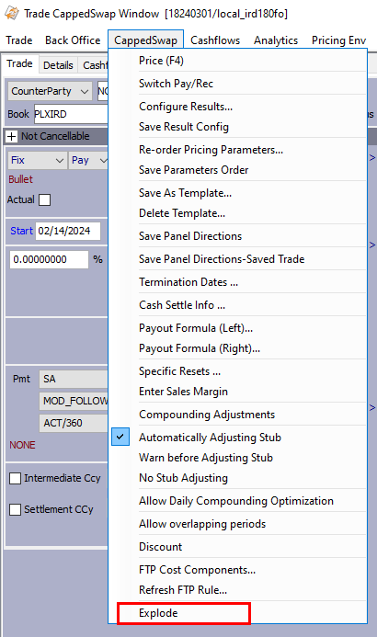377x637 pixels.
Task: Enable the Settlement CCy checkbox
Action: pyautogui.click(x=15, y=509)
